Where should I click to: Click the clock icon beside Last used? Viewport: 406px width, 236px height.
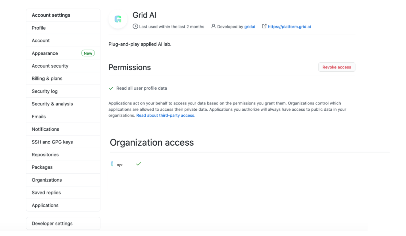click(135, 26)
